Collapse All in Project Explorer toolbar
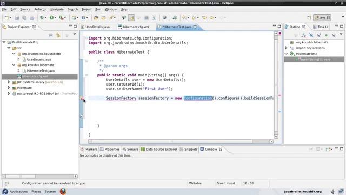346x195 pixels. [x=50, y=35]
